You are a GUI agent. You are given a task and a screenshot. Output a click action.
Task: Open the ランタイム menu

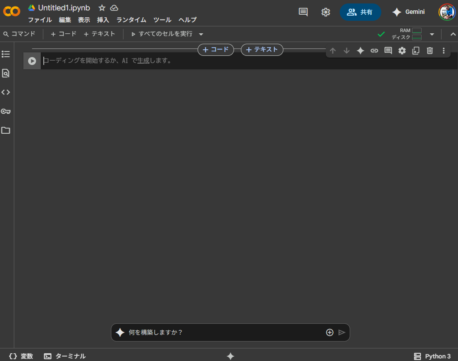click(131, 20)
